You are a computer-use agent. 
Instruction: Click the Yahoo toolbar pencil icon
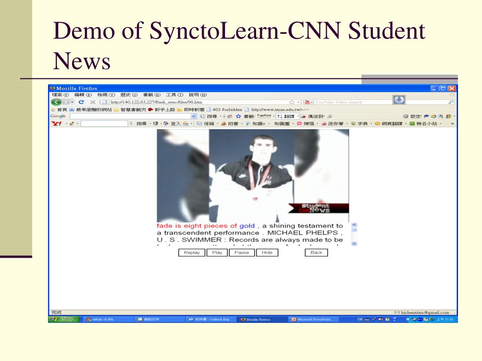[x=72, y=124]
